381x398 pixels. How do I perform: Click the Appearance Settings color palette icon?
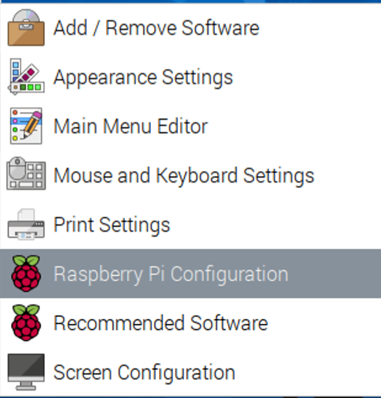26,76
